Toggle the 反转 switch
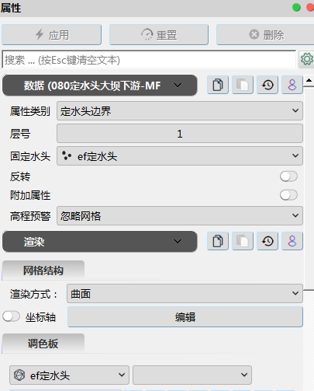 (x=288, y=176)
